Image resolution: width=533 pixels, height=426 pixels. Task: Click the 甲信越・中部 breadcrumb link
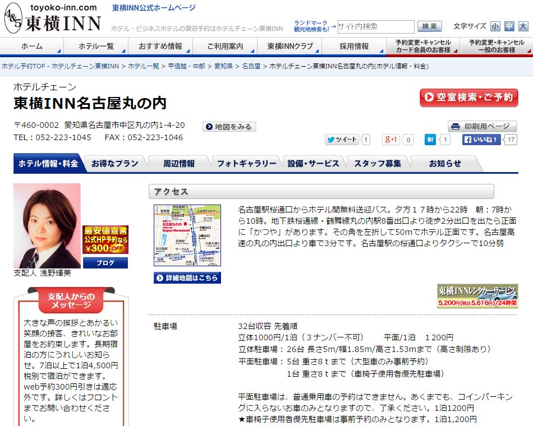coord(187,66)
